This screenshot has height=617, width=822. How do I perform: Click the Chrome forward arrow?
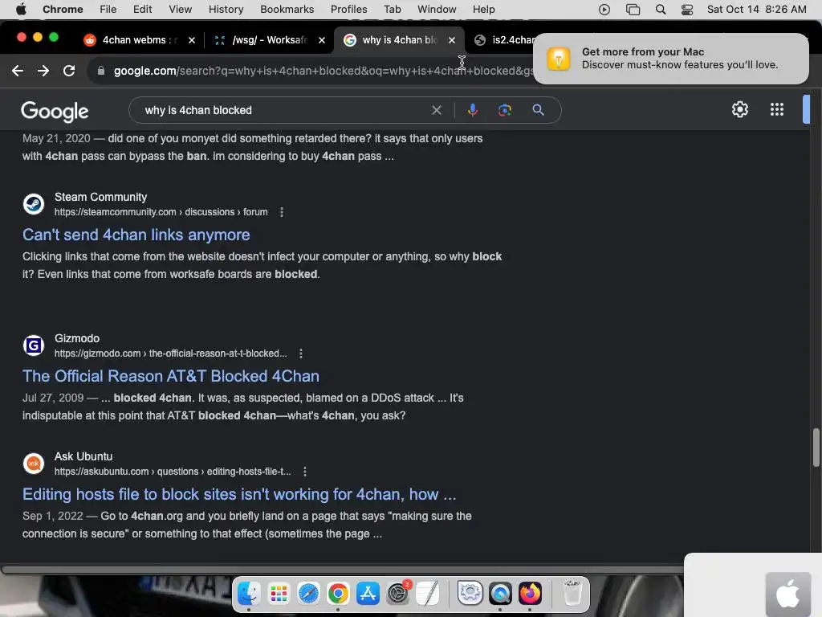coord(43,71)
